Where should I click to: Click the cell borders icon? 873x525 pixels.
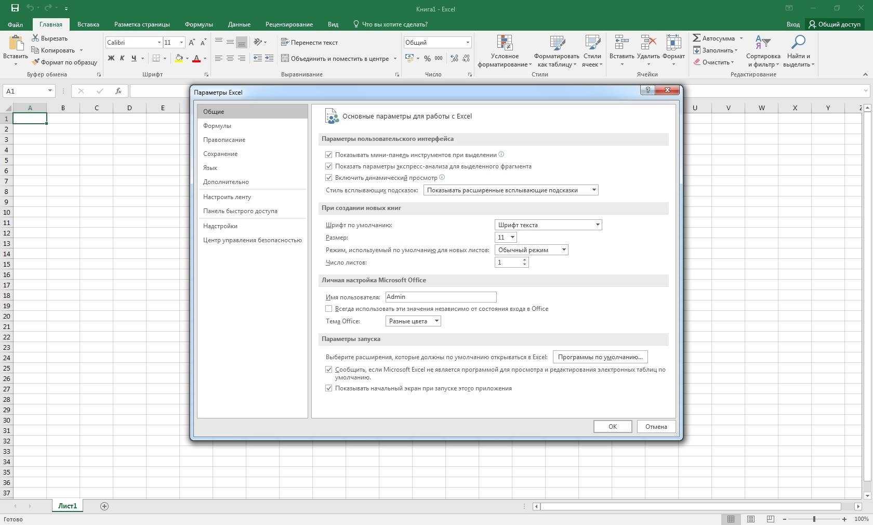coord(156,58)
